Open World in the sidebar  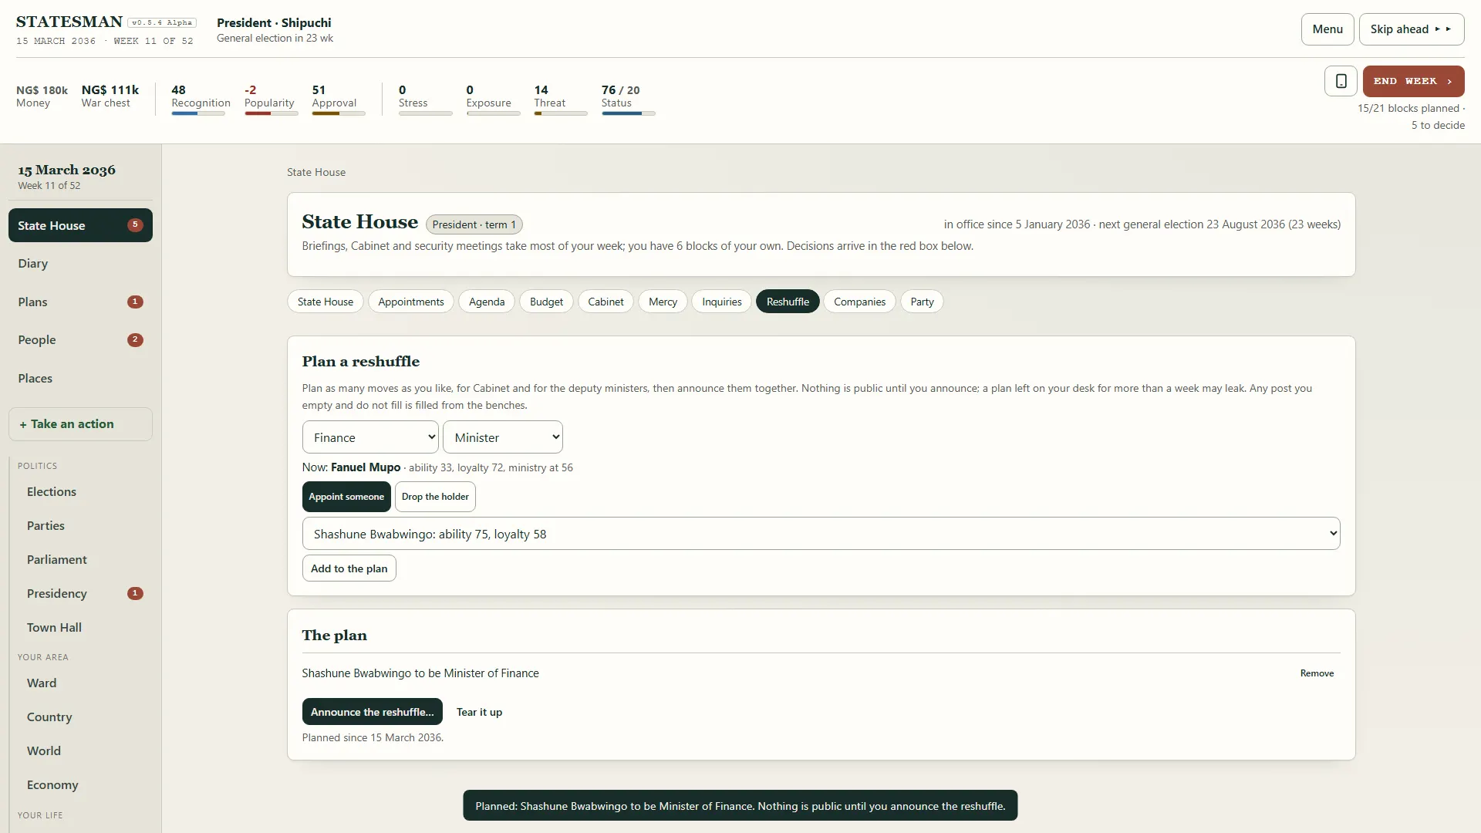pyautogui.click(x=85, y=751)
